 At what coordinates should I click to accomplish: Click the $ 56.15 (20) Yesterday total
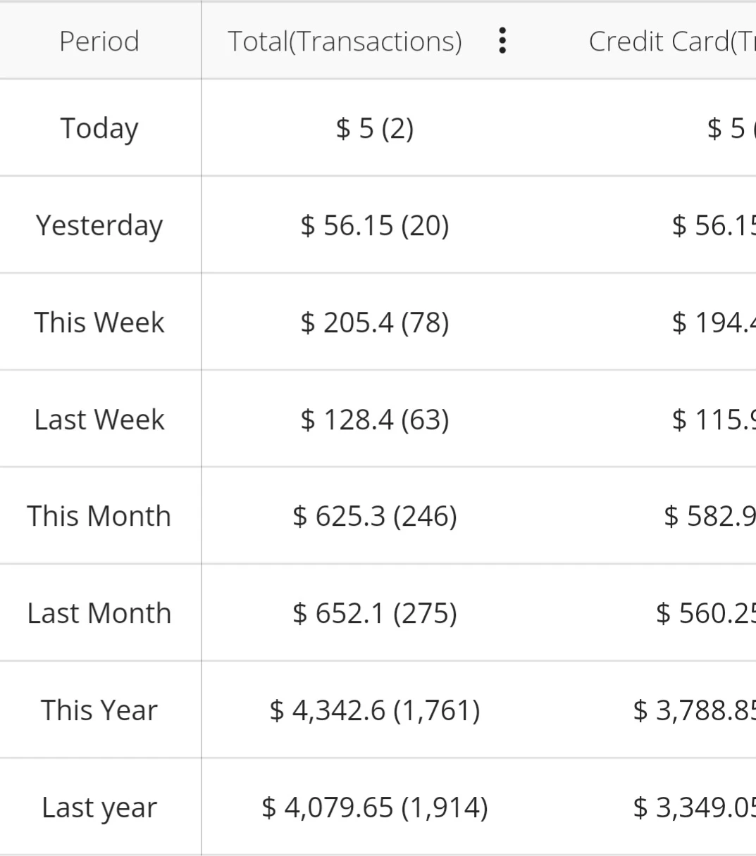tap(375, 225)
